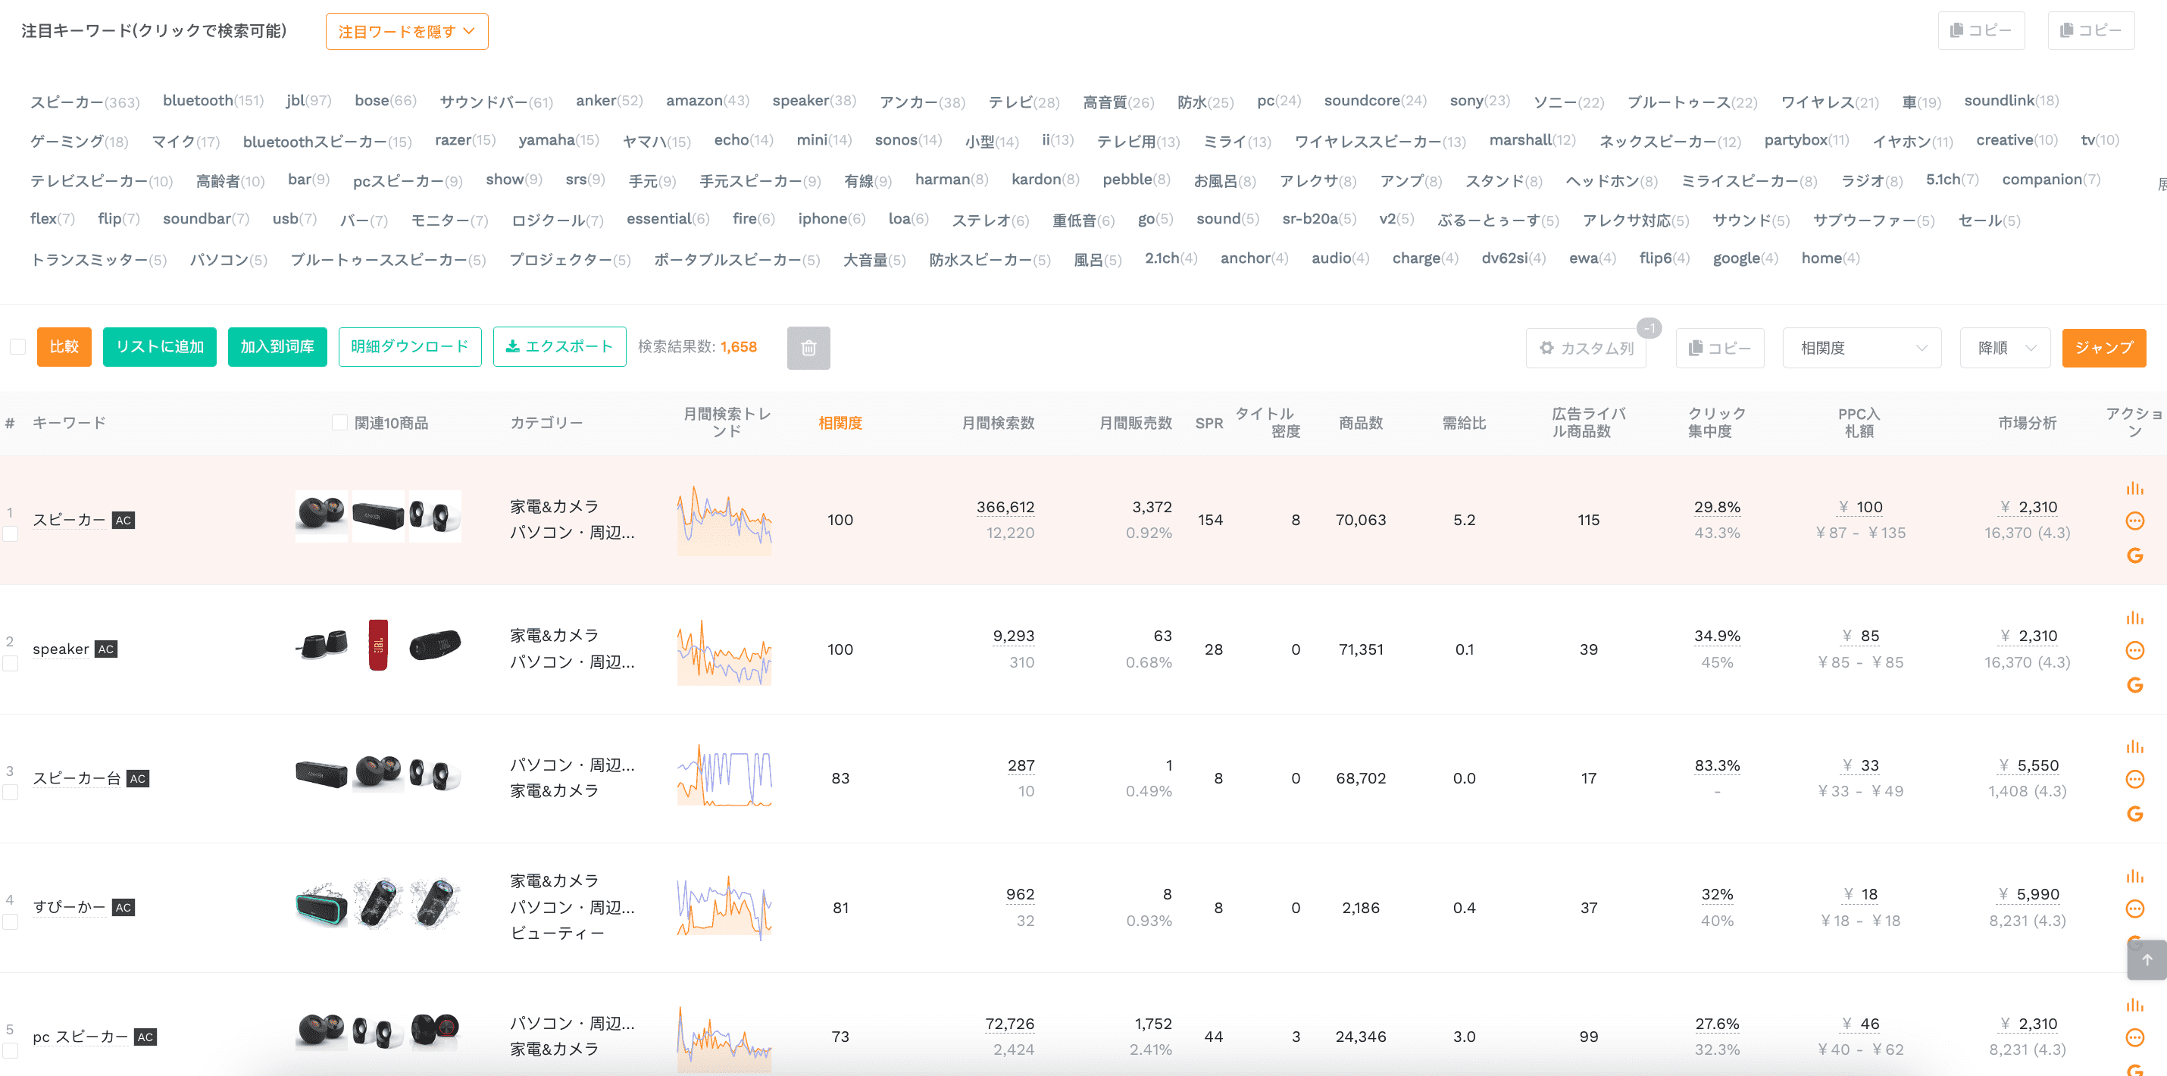Open bar chart icon for speaker row
Viewport: 2167px width, 1076px height.
click(x=2134, y=618)
